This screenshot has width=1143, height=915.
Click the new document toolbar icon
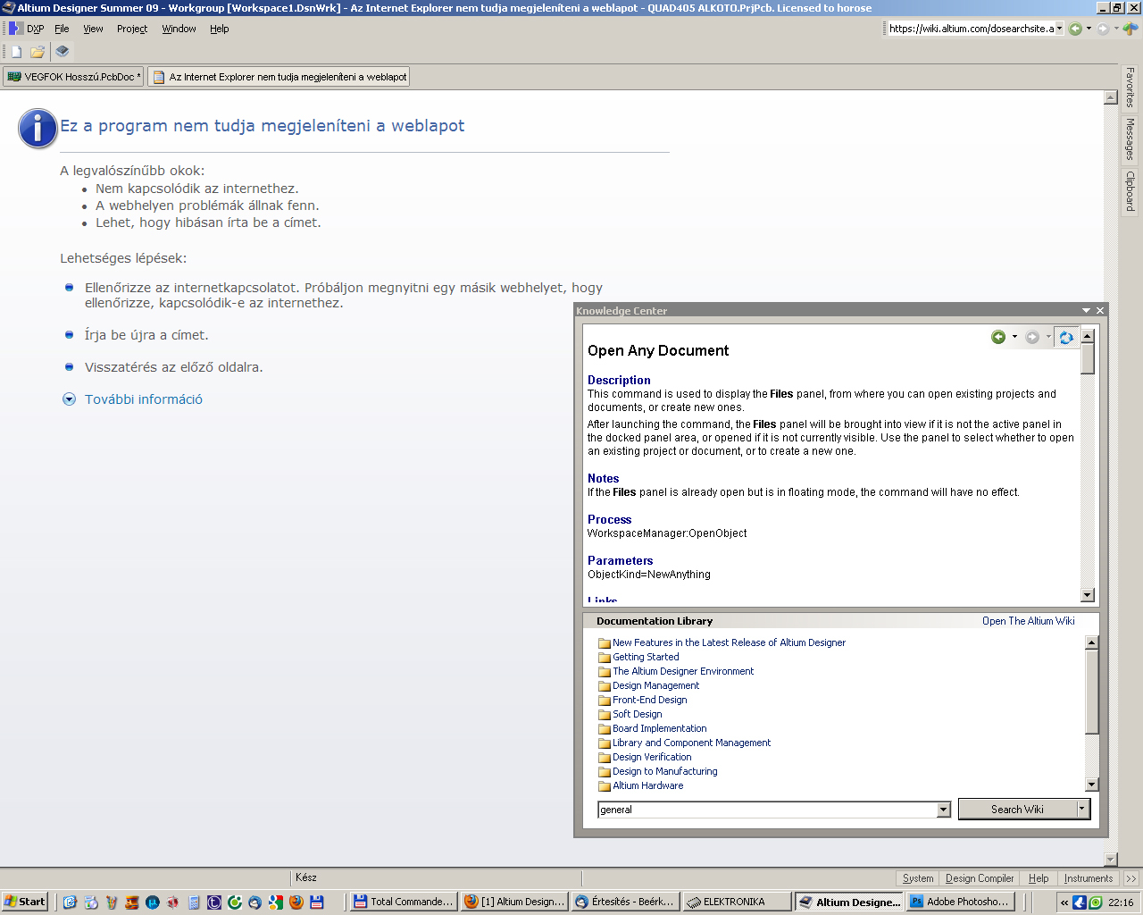coord(16,52)
